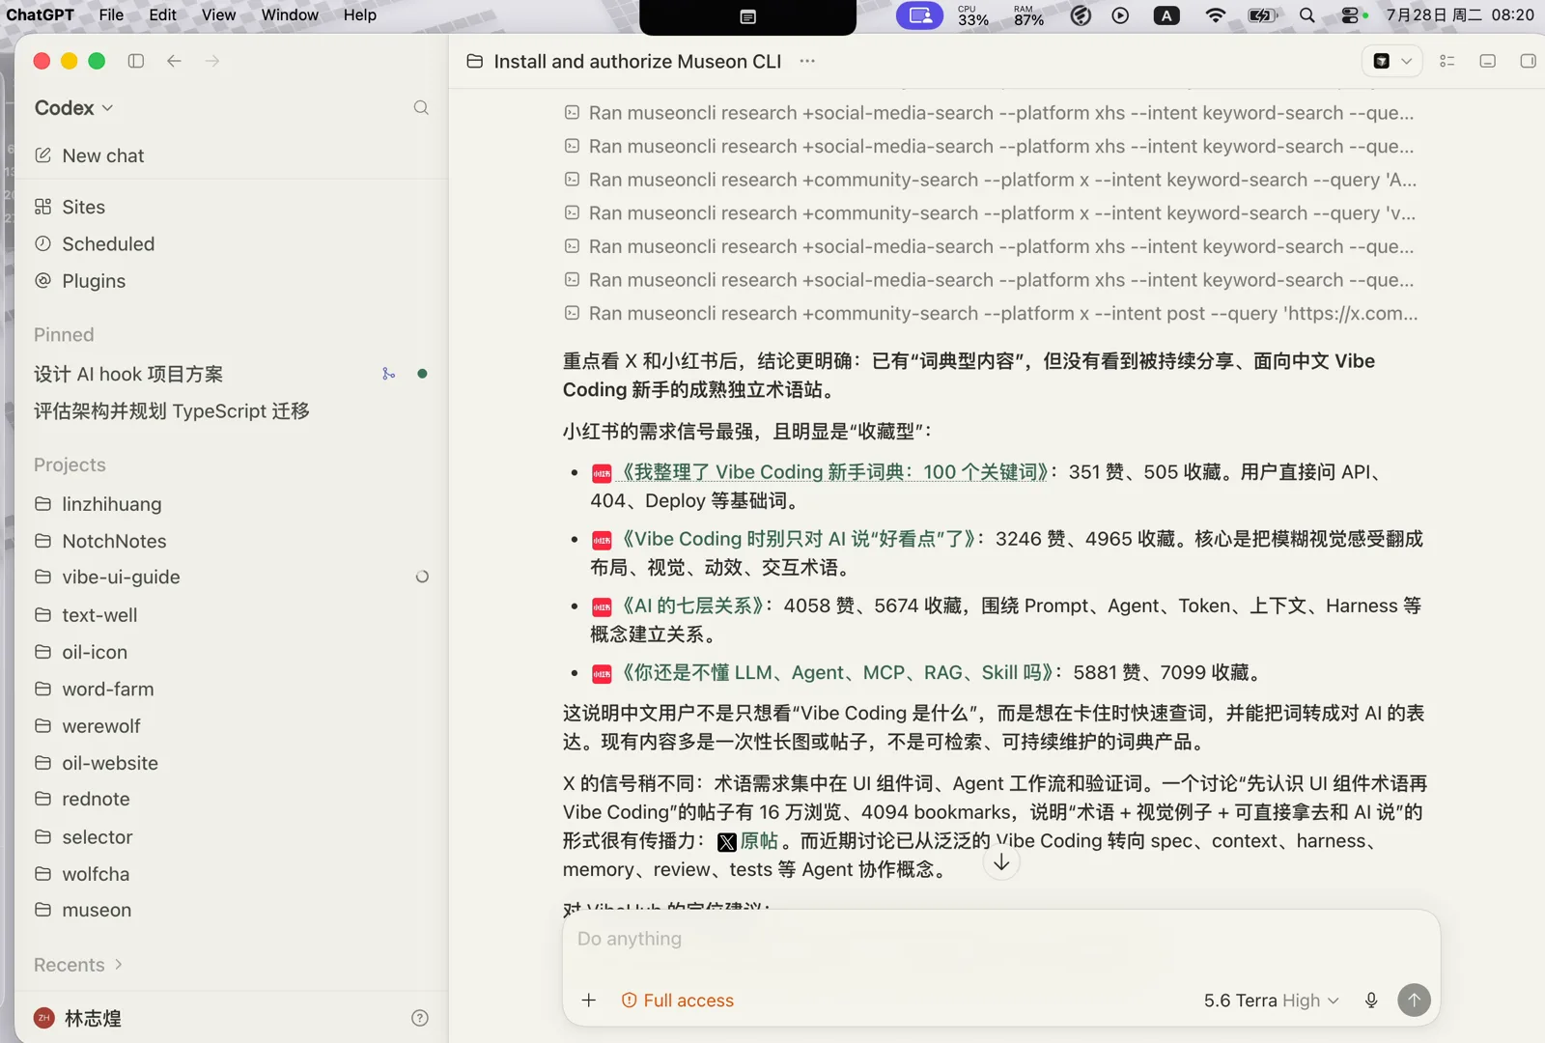
Task: Click the branch icon on 设计 AI hook 项目方案
Action: (x=388, y=374)
